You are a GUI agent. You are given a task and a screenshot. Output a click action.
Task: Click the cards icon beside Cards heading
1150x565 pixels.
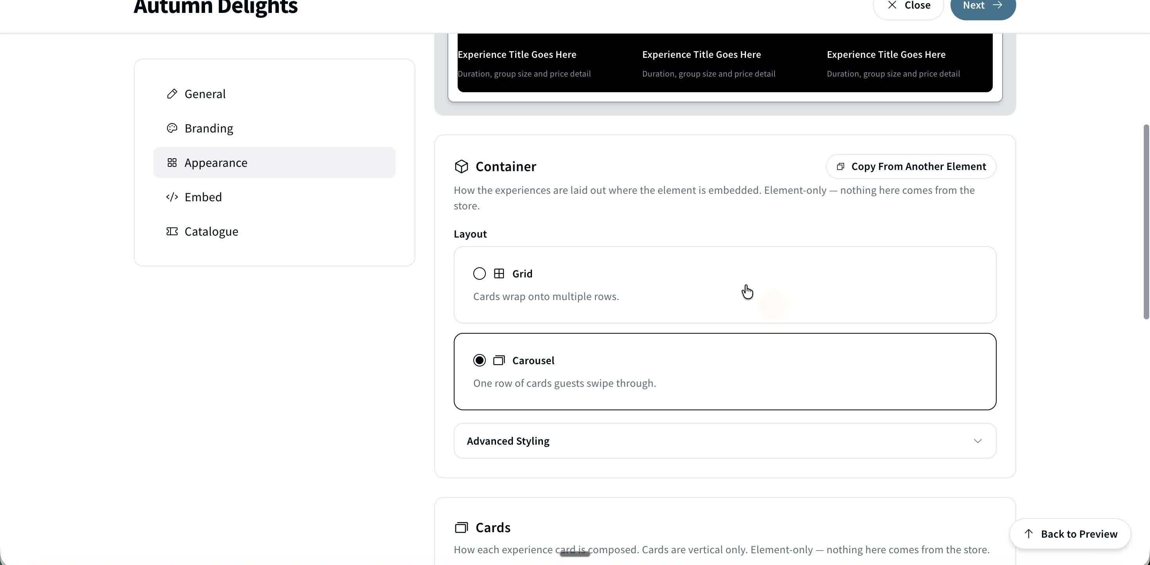pos(461,527)
